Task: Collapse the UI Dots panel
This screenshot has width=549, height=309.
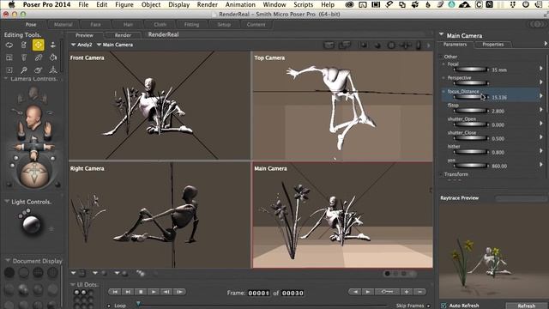Action: [x=72, y=284]
